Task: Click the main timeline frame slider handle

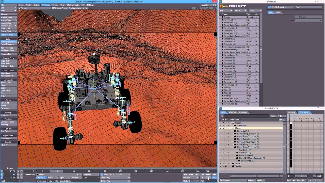Action: [57, 171]
